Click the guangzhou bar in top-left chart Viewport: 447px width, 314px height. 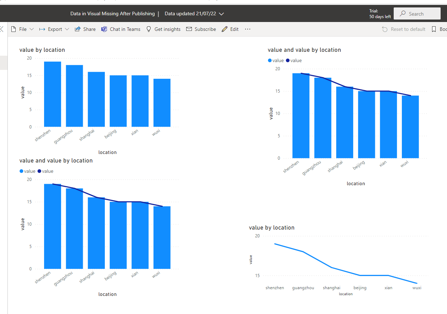click(x=75, y=96)
